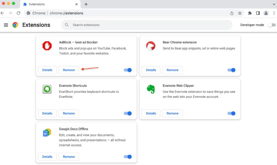Image resolution: width=277 pixels, height=165 pixels.
Task: Share this page via share icon
Action: (232, 13)
